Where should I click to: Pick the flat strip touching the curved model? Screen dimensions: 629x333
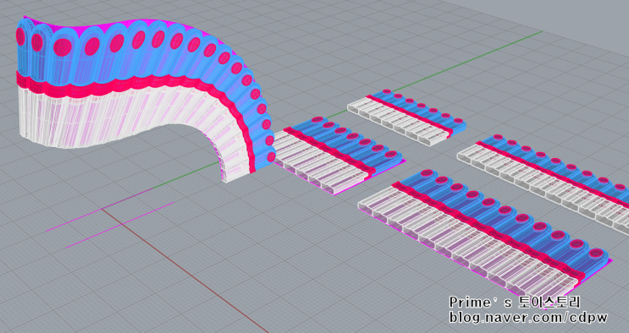pos(339,155)
